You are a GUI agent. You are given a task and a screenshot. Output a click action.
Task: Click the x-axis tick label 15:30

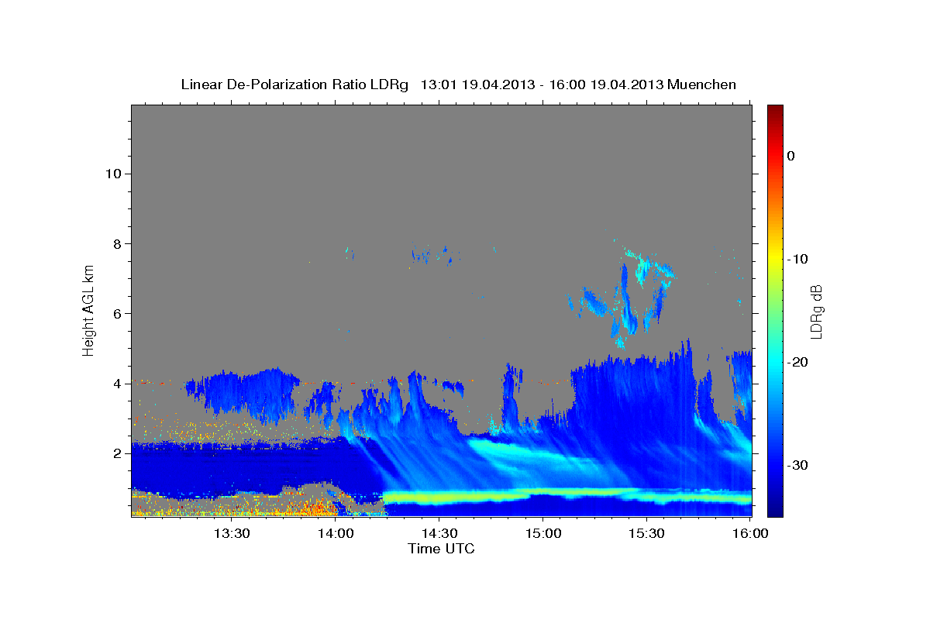click(x=646, y=533)
